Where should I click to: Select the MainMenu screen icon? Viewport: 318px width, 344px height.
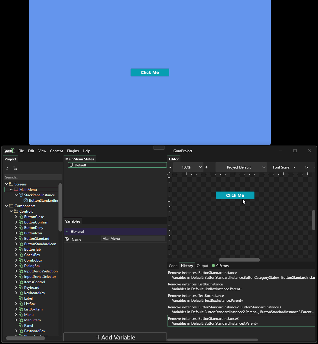click(x=16, y=190)
